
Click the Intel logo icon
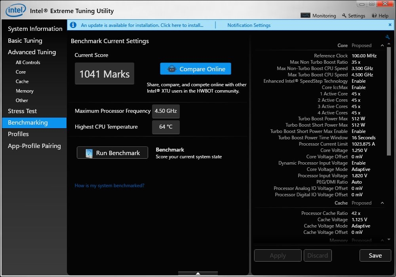click(16, 10)
